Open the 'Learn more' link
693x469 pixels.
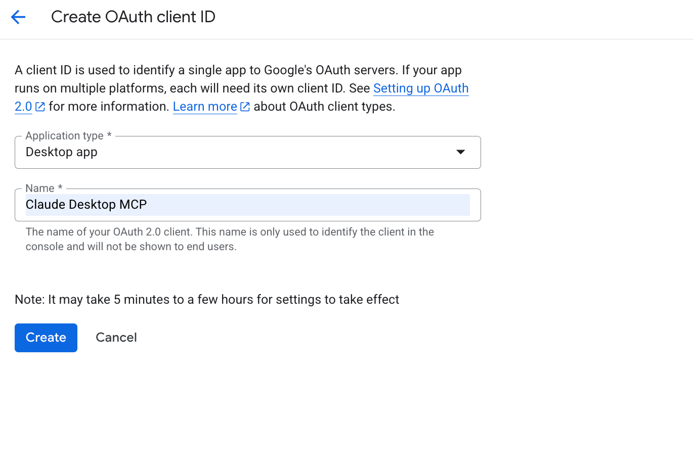(205, 107)
